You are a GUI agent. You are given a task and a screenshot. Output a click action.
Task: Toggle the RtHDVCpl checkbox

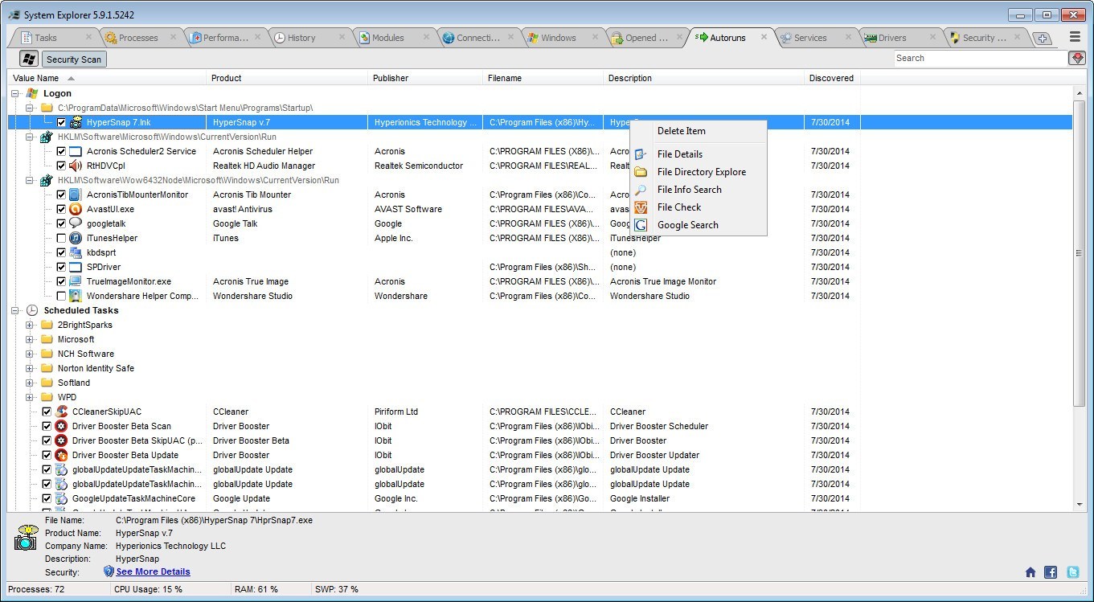tap(61, 166)
